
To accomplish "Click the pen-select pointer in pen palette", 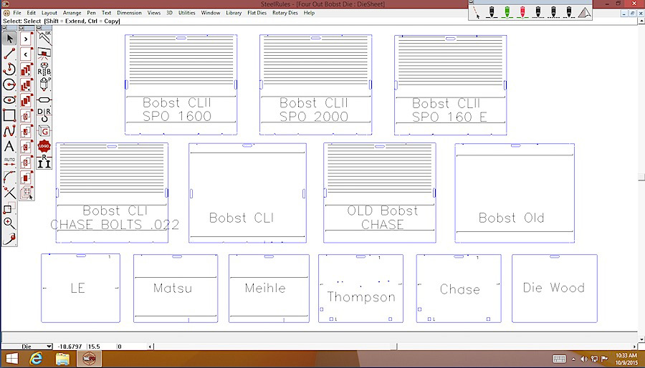I will [x=476, y=12].
